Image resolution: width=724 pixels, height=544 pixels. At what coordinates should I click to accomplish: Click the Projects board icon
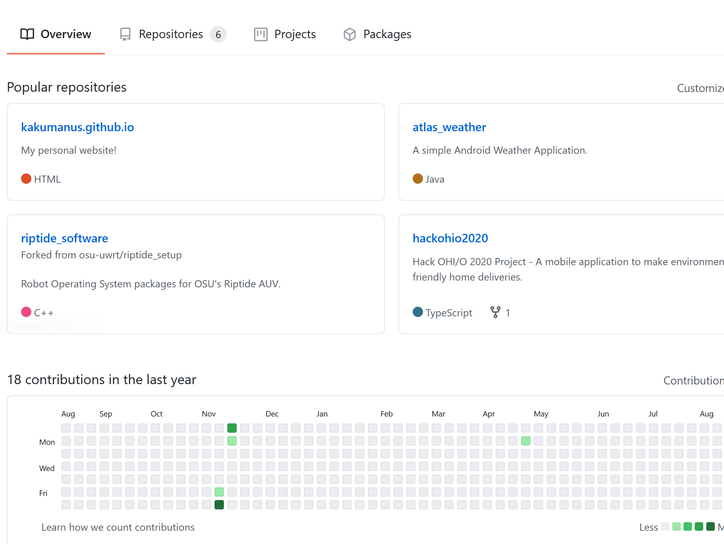(261, 34)
